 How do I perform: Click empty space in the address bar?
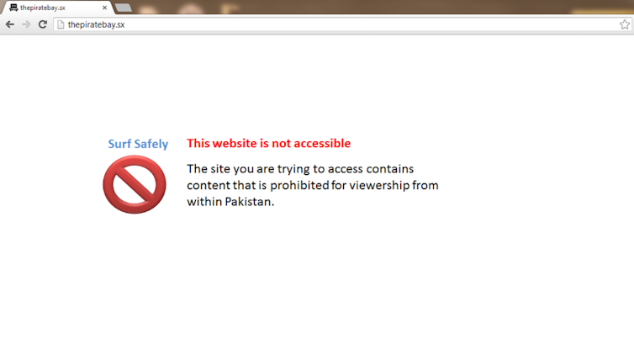tap(364, 24)
